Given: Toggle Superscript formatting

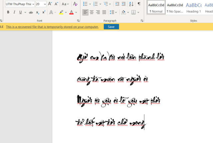Looking at the screenshot, I should pyautogui.click(x=44, y=12).
